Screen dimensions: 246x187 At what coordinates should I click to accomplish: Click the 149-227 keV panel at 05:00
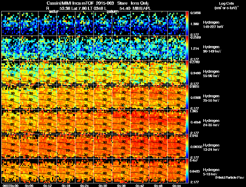[11, 23]
